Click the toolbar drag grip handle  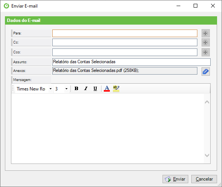point(13,88)
